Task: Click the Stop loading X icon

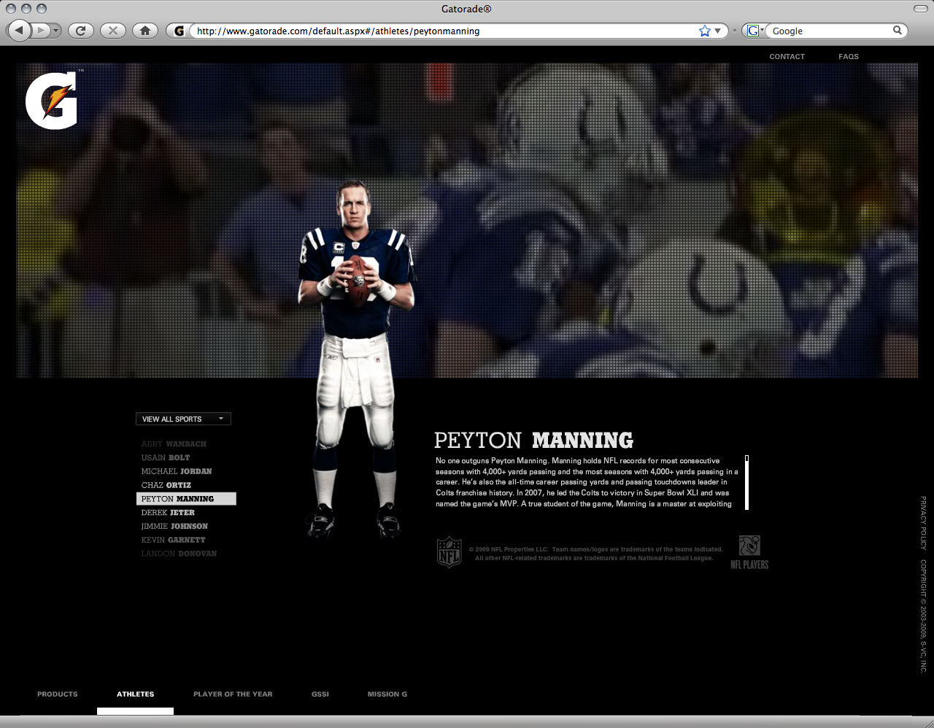Action: [112, 31]
